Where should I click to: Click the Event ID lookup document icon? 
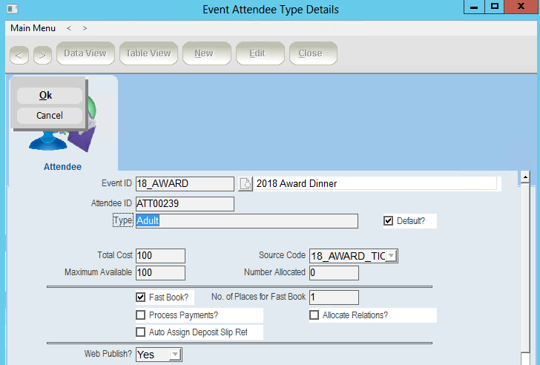tap(245, 184)
